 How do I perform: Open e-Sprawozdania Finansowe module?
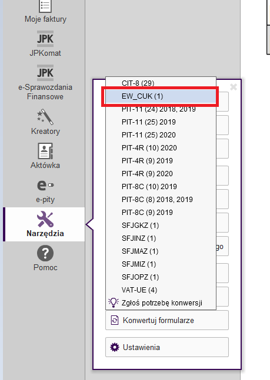[x=45, y=82]
